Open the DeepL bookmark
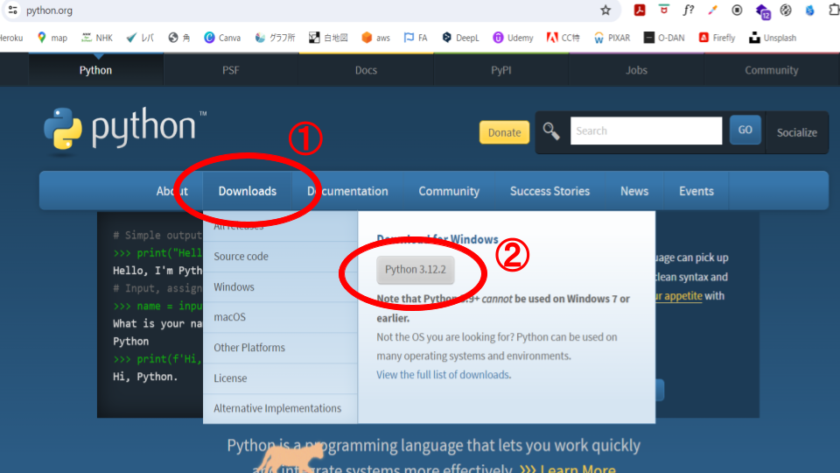 460,38
